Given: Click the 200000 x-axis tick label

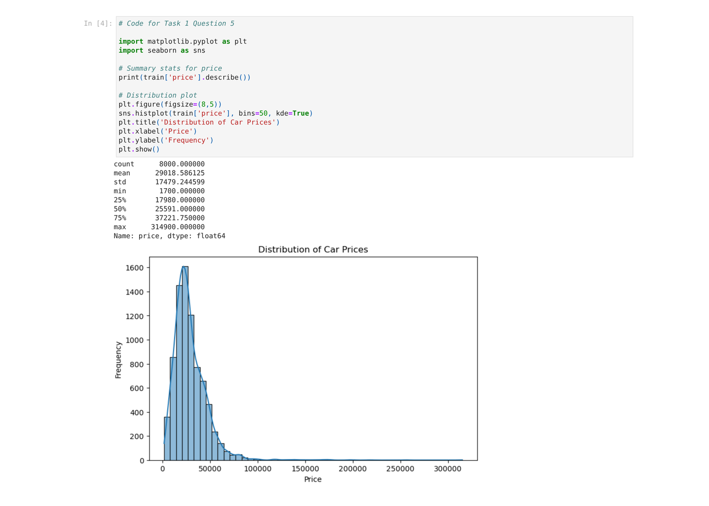Looking at the screenshot, I should 352,469.
